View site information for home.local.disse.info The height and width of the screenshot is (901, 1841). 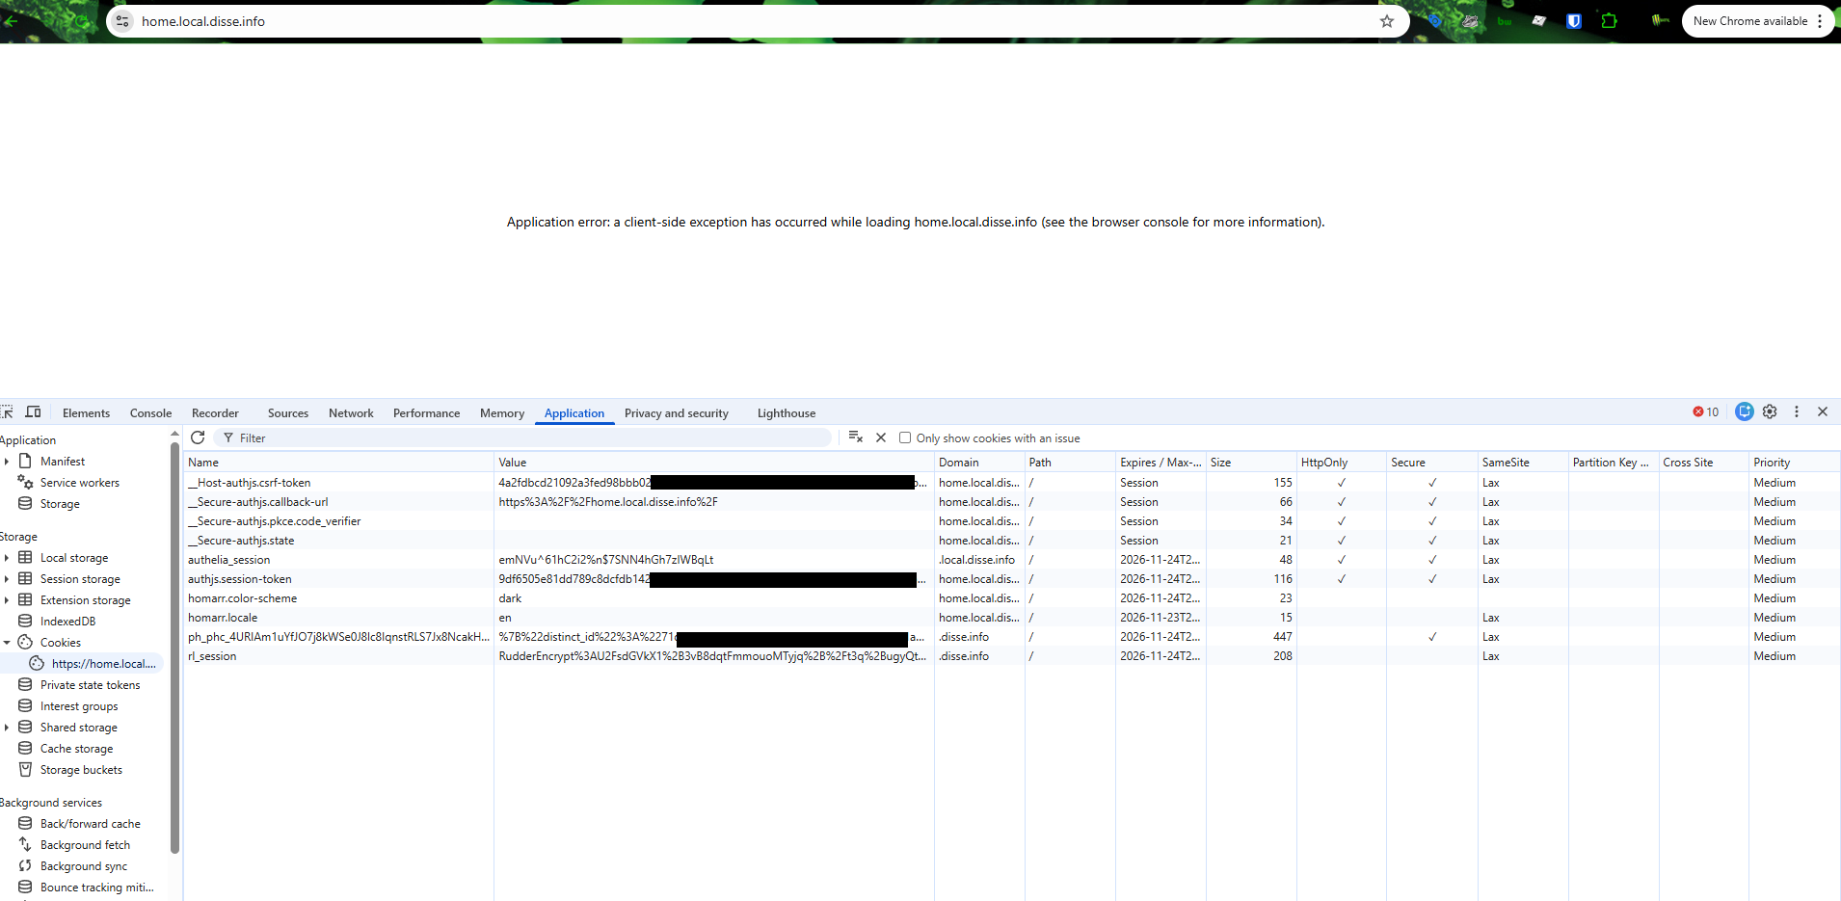click(122, 21)
